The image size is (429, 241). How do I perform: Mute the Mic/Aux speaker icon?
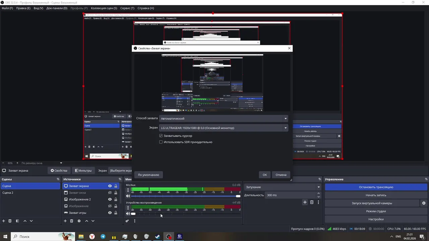point(128,196)
